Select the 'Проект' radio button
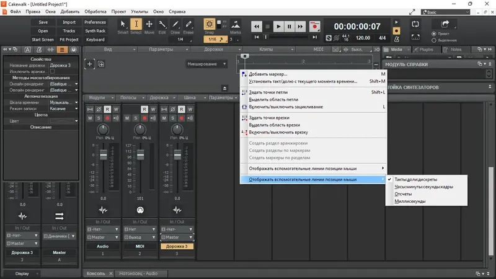 point(433,34)
